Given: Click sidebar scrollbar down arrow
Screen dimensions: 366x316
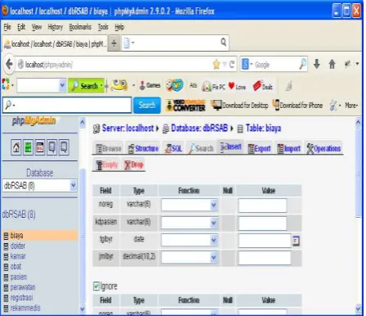Looking at the screenshot, I should [82, 309].
